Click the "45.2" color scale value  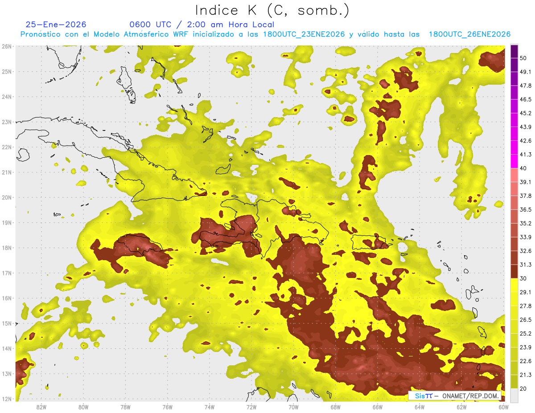526,113
